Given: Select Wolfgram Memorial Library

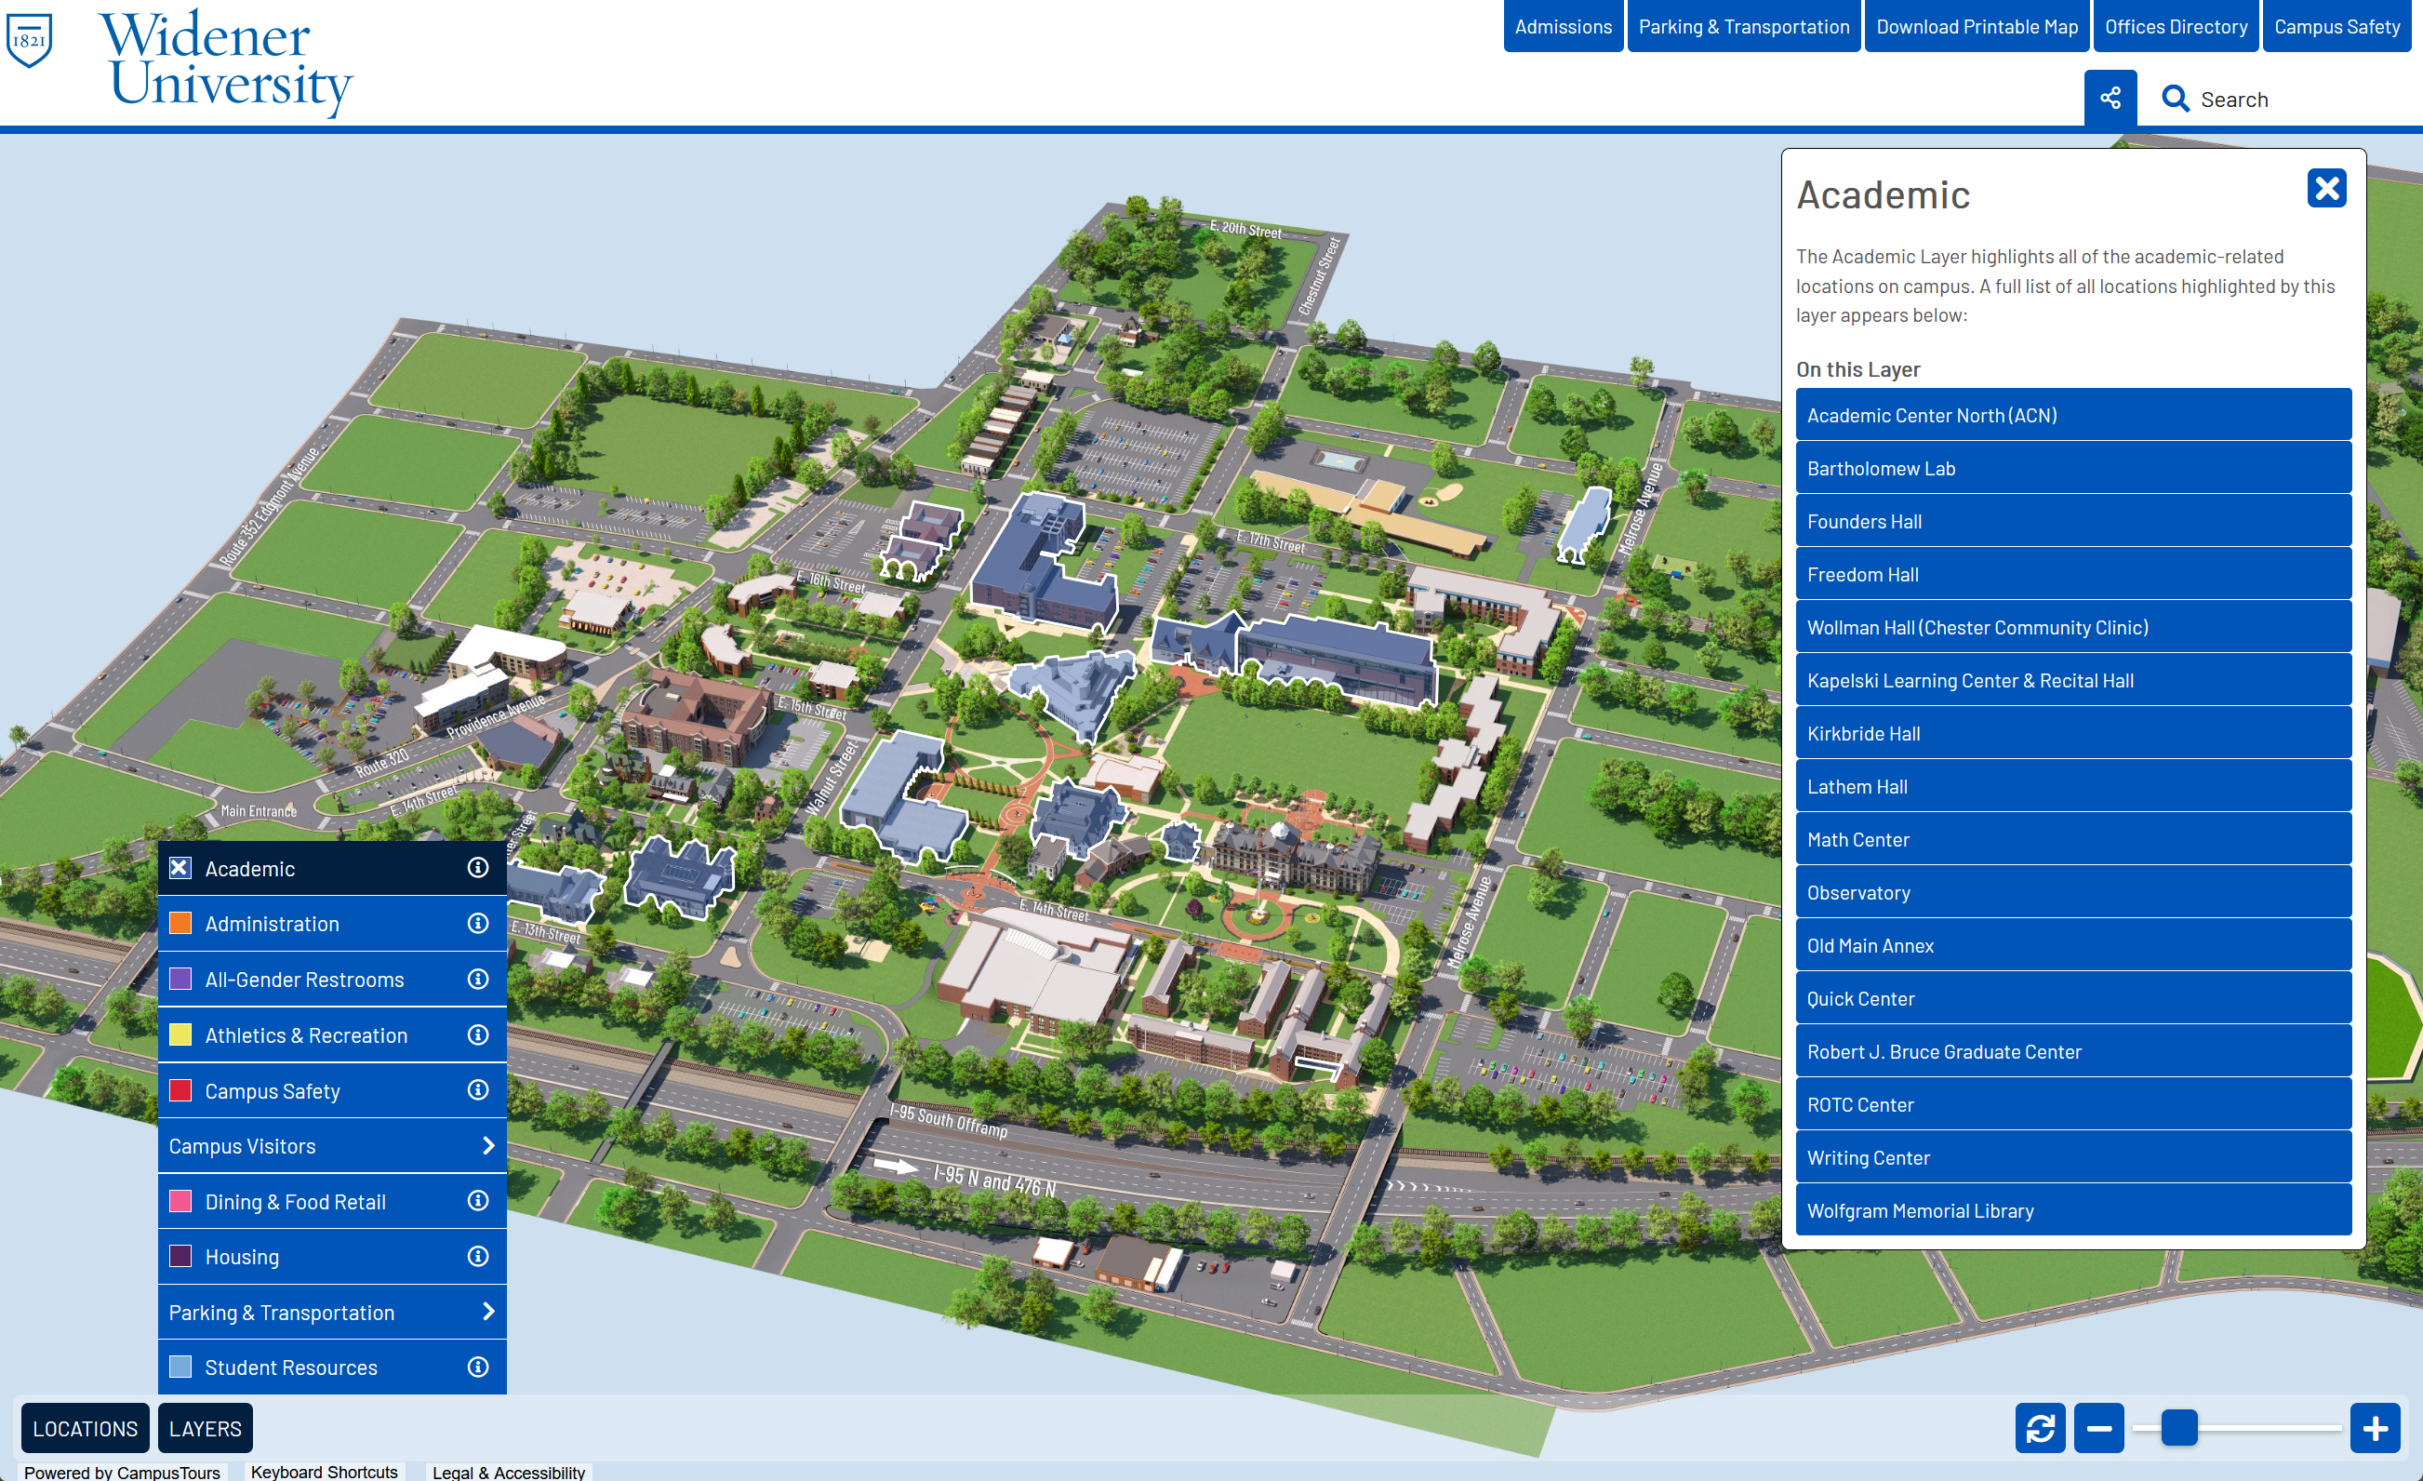Looking at the screenshot, I should point(2073,1210).
